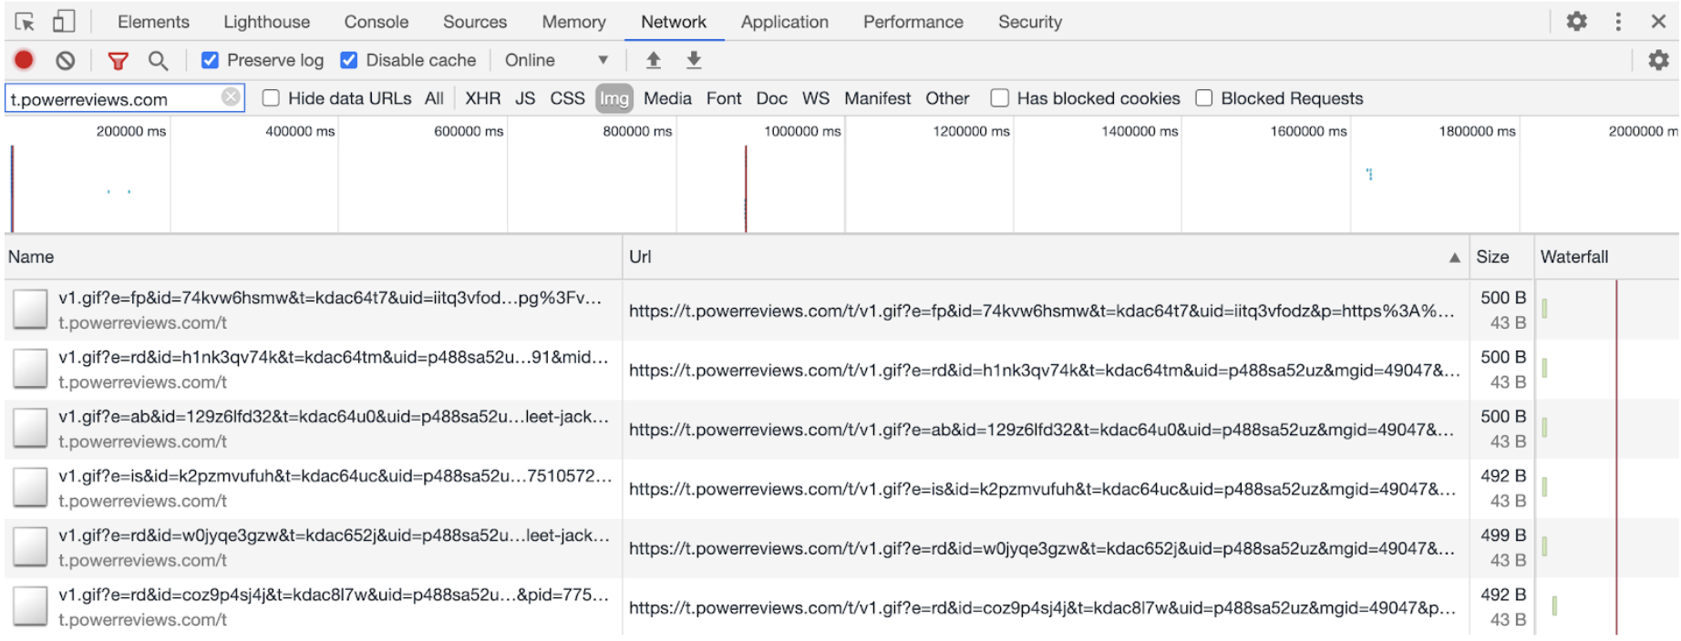Switch to the Sources tab
This screenshot has height=641, width=1681.
click(475, 22)
